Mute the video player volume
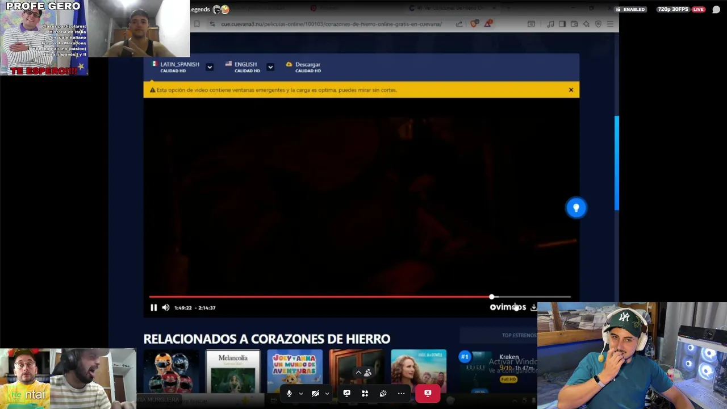Screen dimensions: 727x409 tap(166, 307)
